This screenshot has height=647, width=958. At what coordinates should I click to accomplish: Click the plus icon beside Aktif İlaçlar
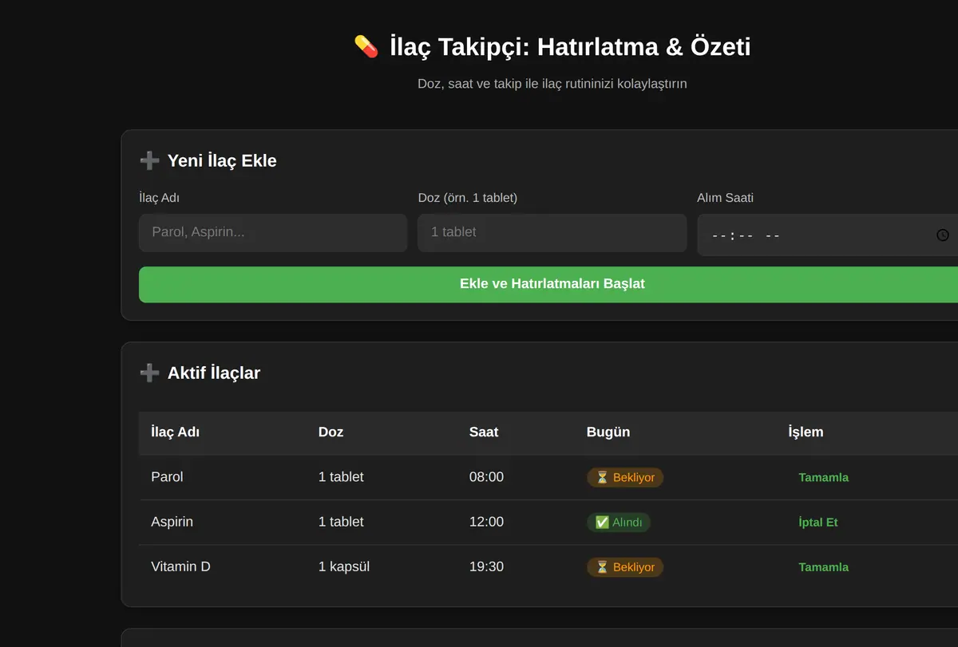pos(149,373)
